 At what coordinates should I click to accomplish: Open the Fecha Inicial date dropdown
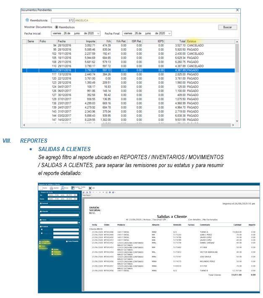pos(98,34)
